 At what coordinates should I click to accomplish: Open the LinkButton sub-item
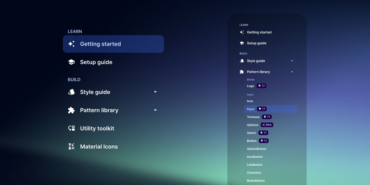(255, 165)
